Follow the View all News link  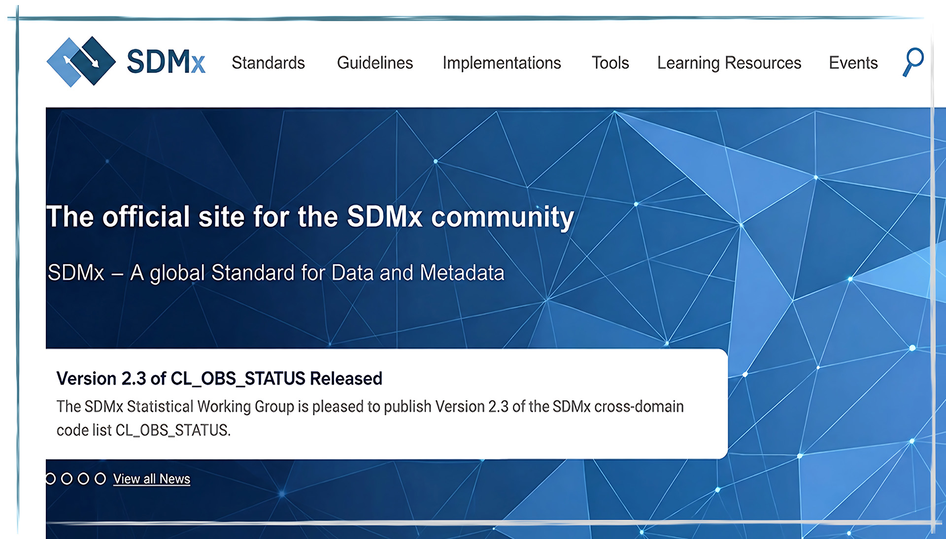pos(152,479)
